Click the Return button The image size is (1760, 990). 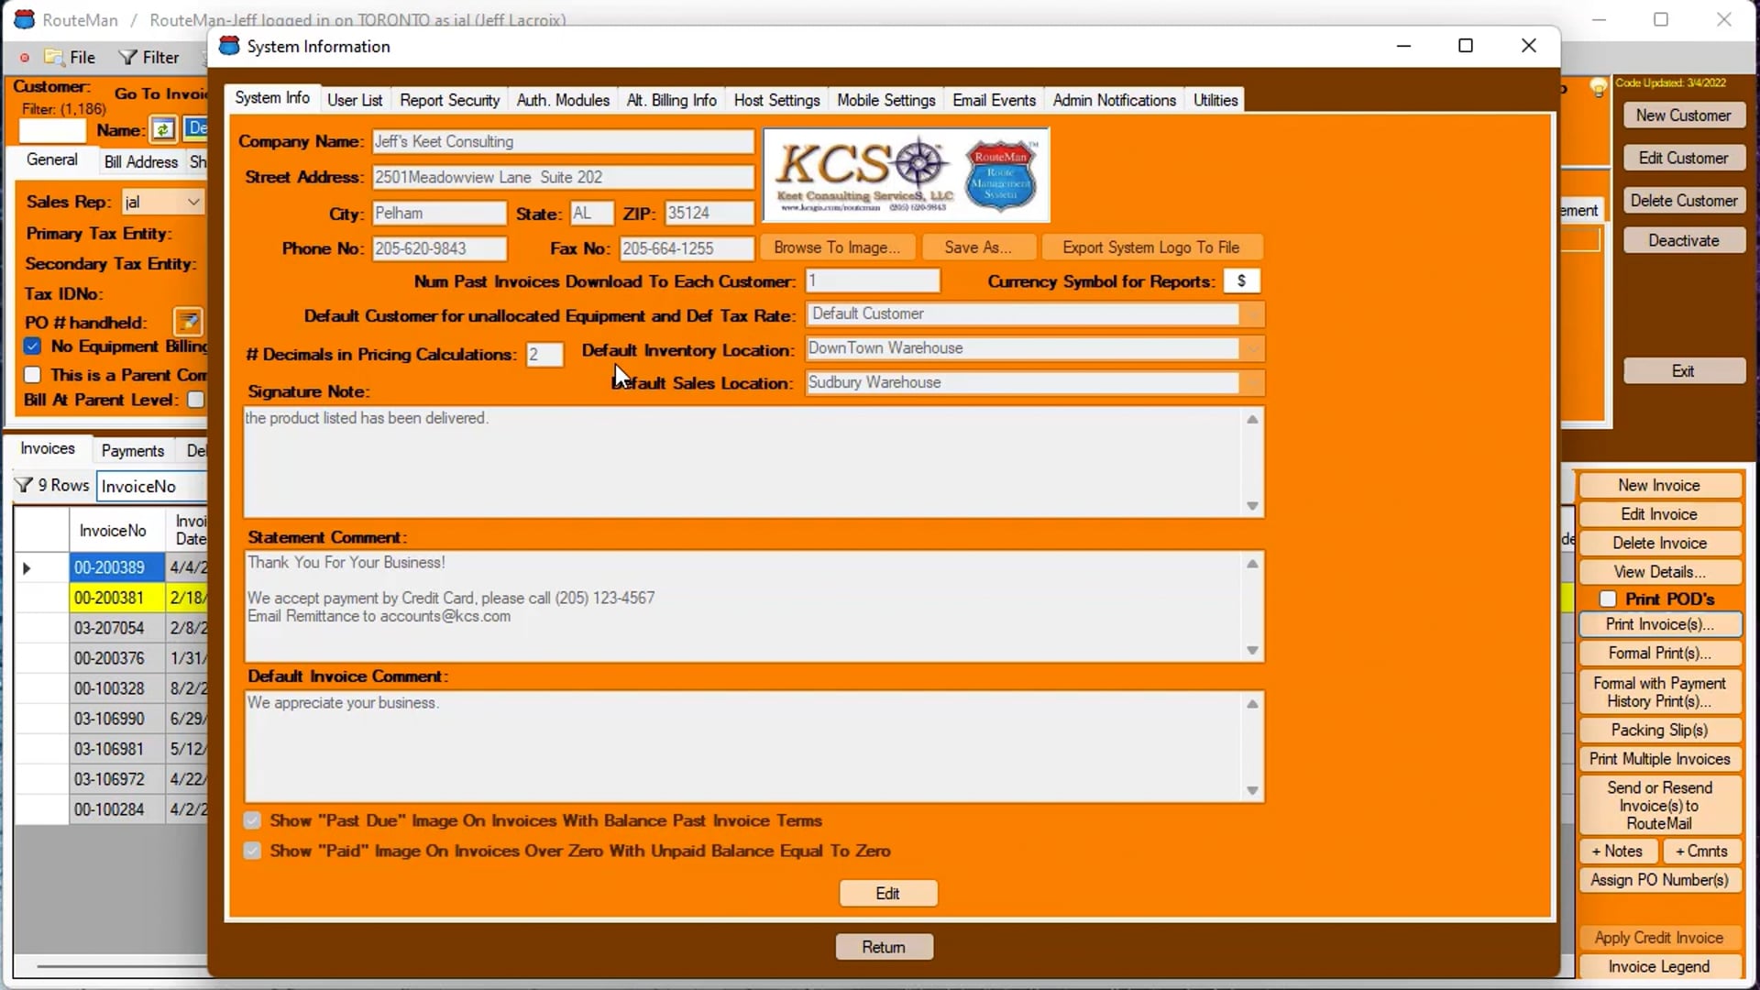coord(884,947)
